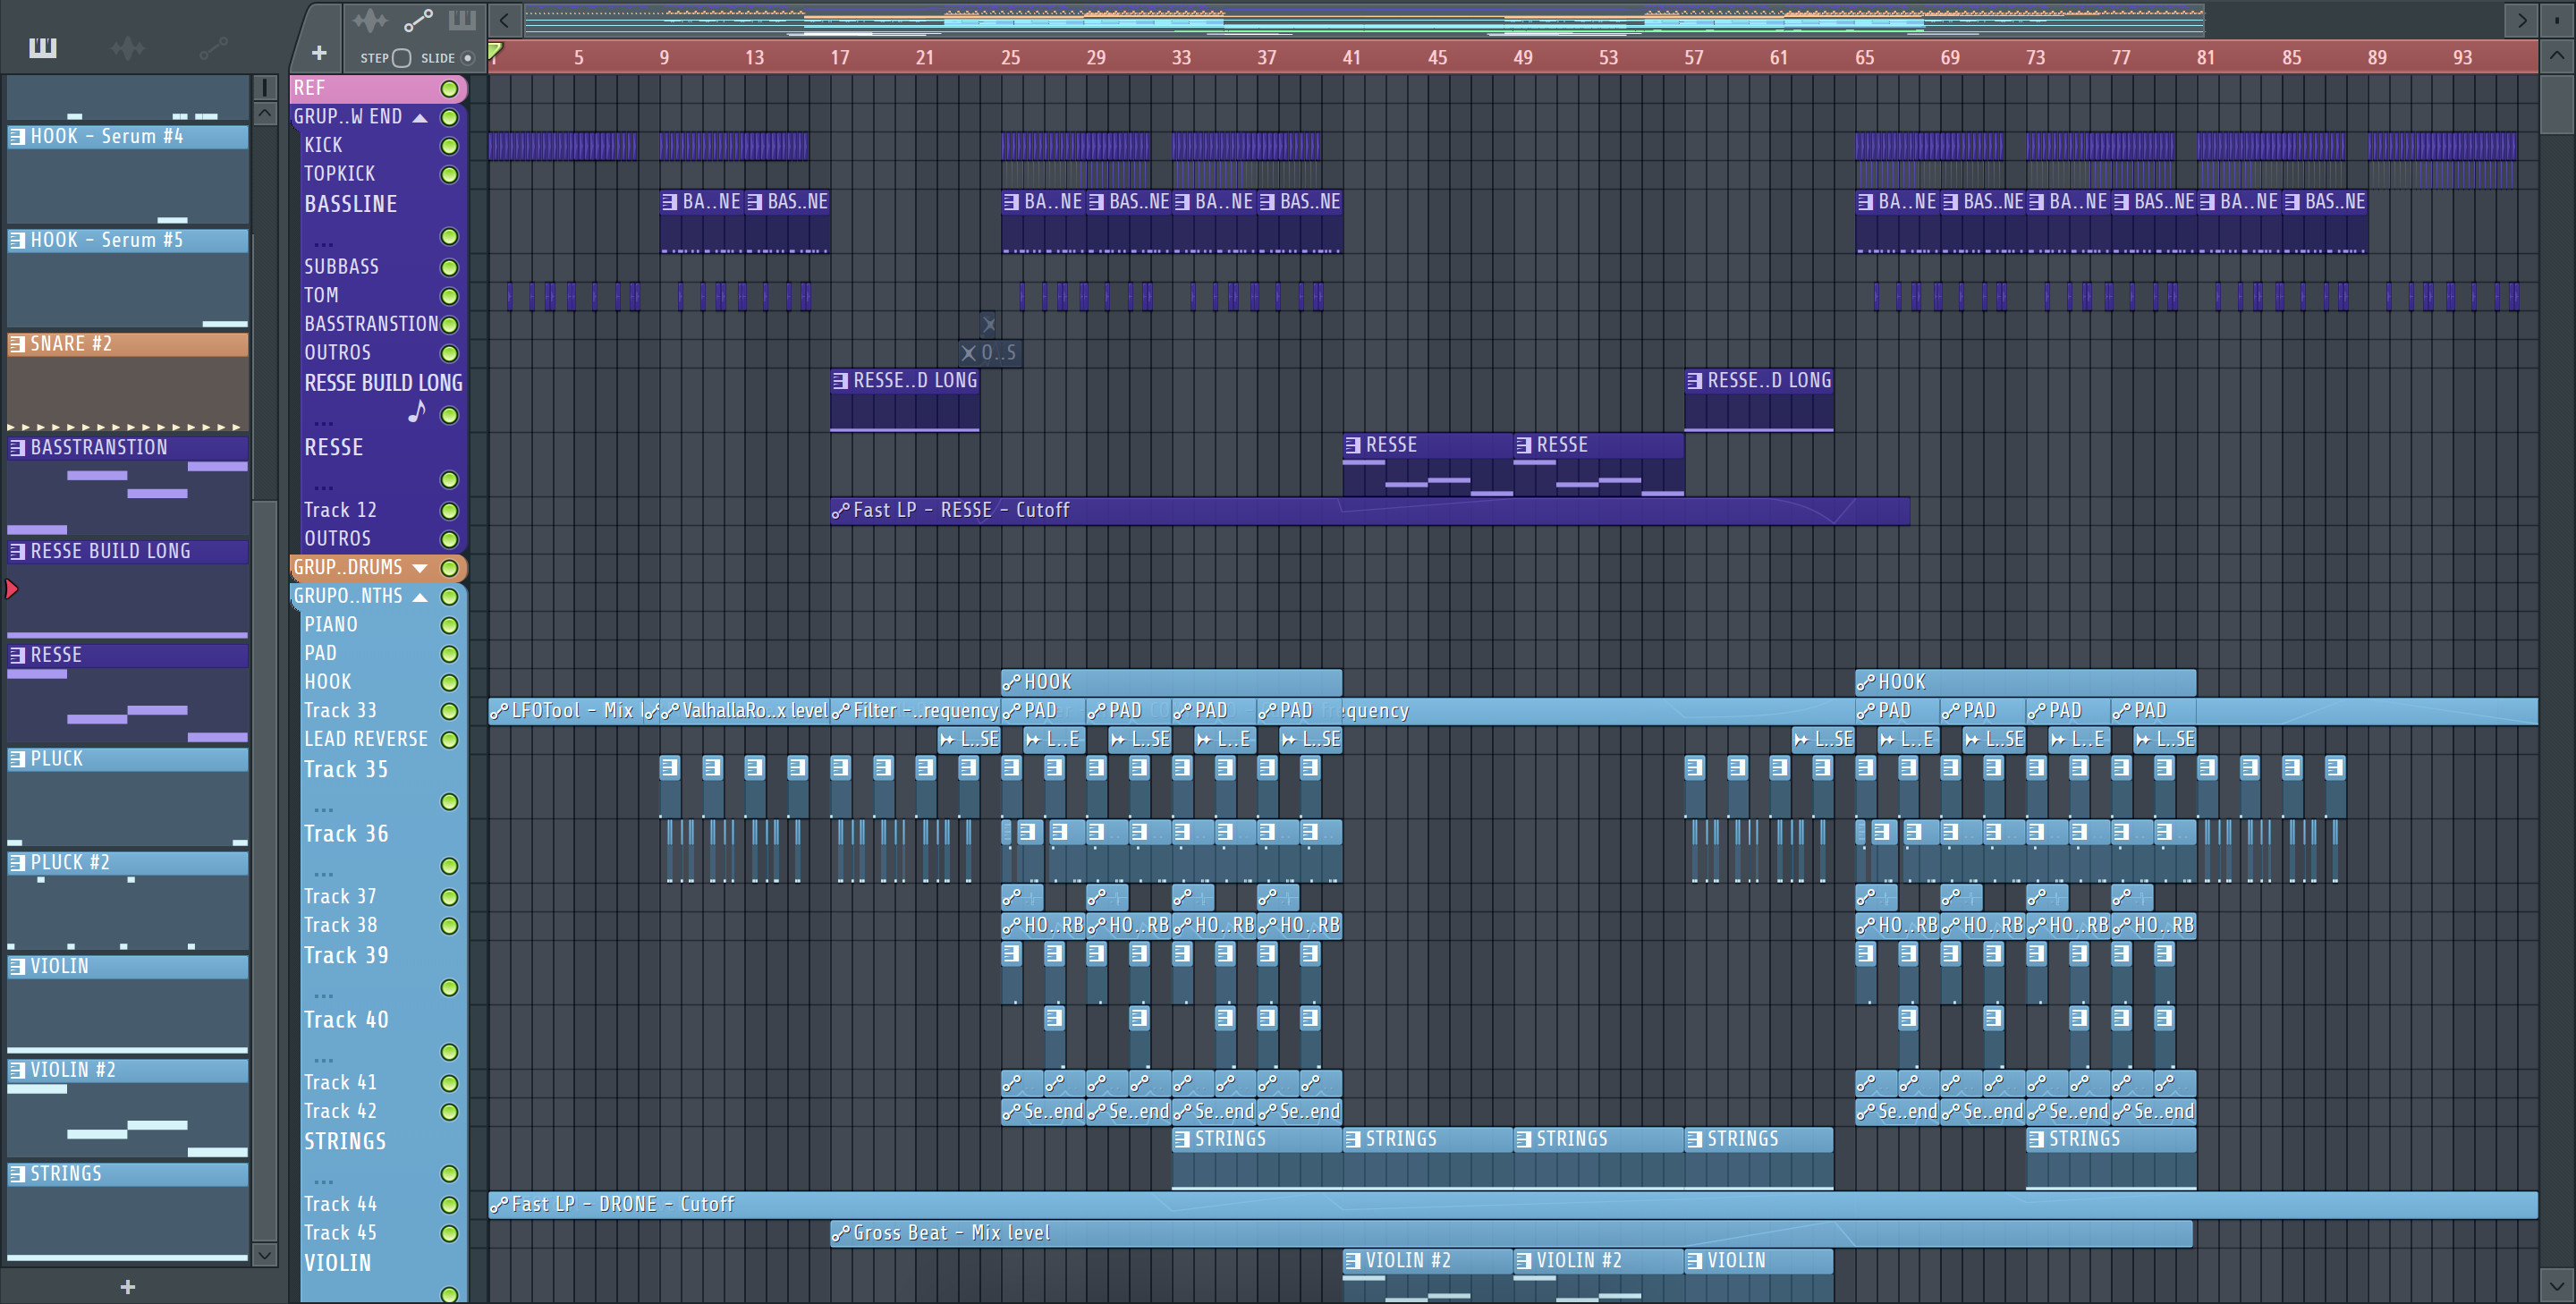Click the STRINGS clip icon at bar 33
This screenshot has height=1304, width=2576.
tap(1182, 1139)
